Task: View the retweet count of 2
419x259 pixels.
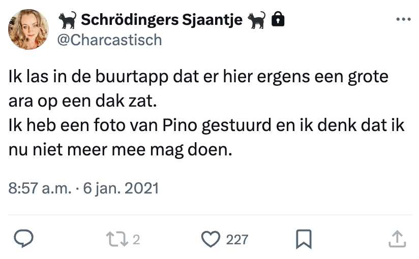Action: [136, 239]
